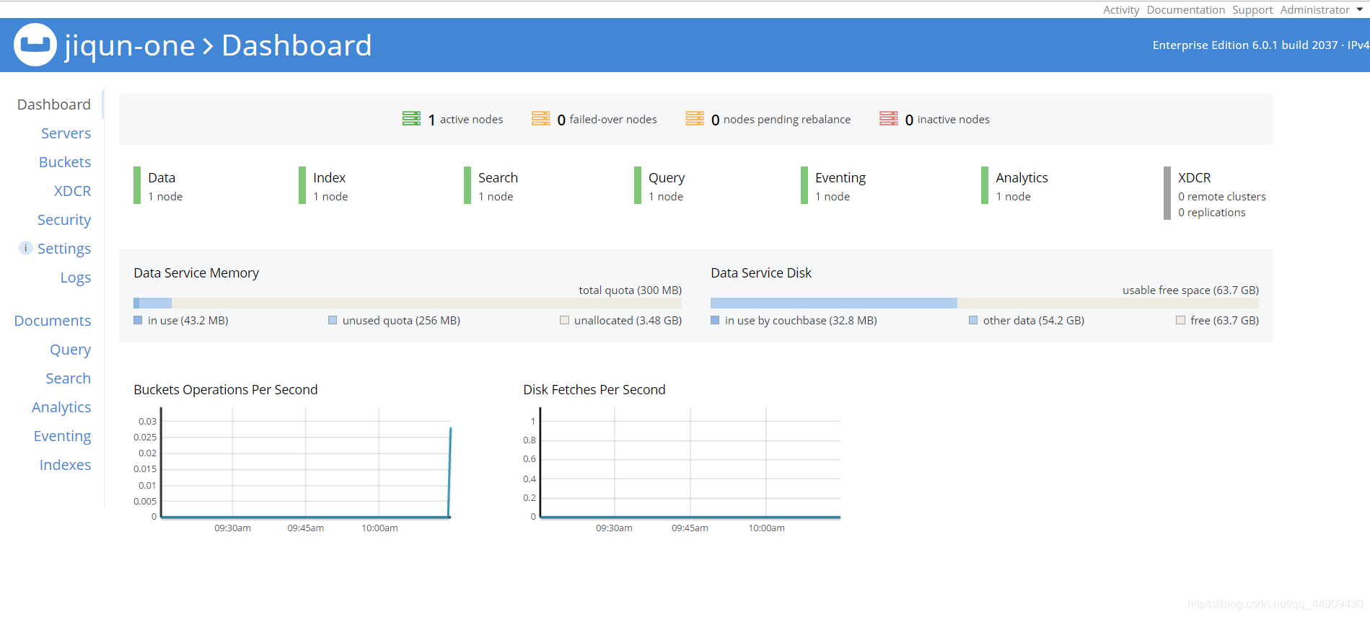Click the Analytics service tile label

[1022, 178]
